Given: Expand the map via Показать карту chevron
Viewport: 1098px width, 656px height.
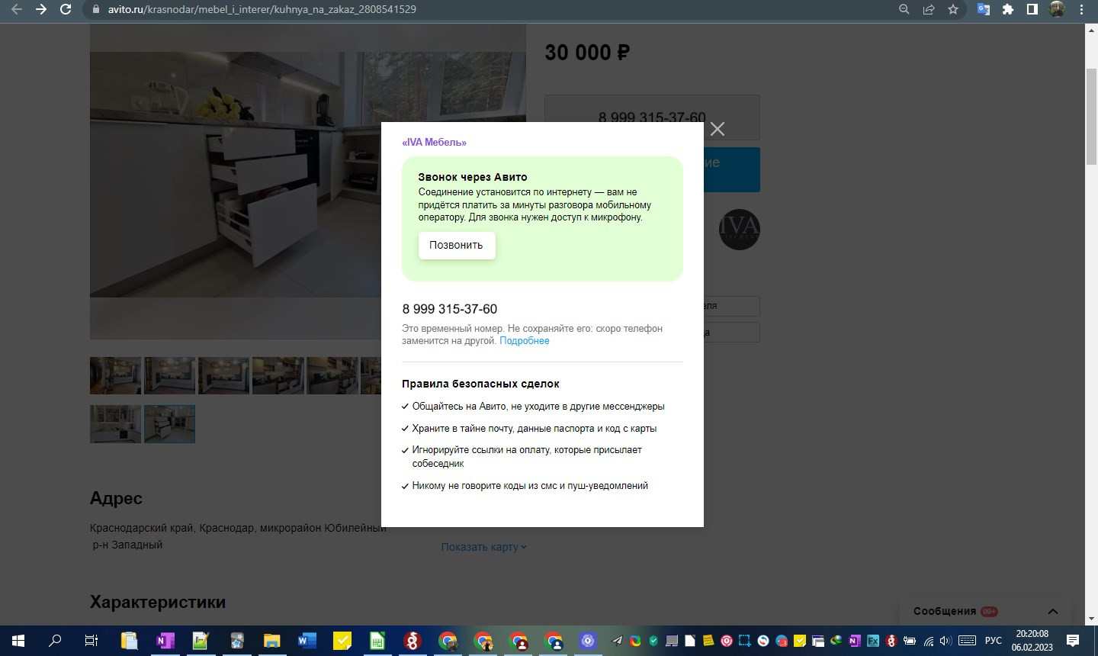Looking at the screenshot, I should (524, 547).
